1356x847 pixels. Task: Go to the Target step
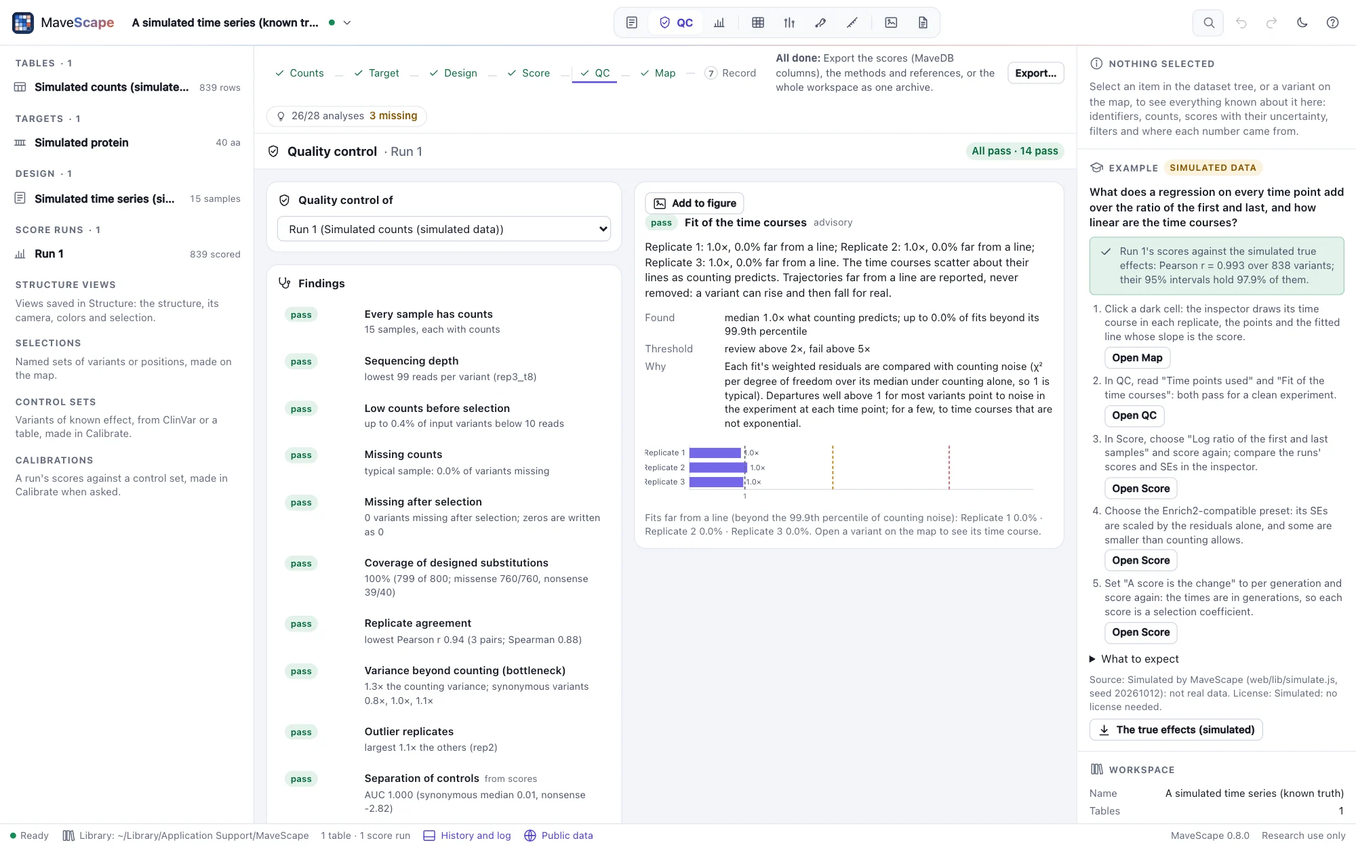377,73
